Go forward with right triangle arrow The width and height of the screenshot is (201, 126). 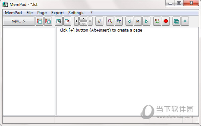point(146,21)
